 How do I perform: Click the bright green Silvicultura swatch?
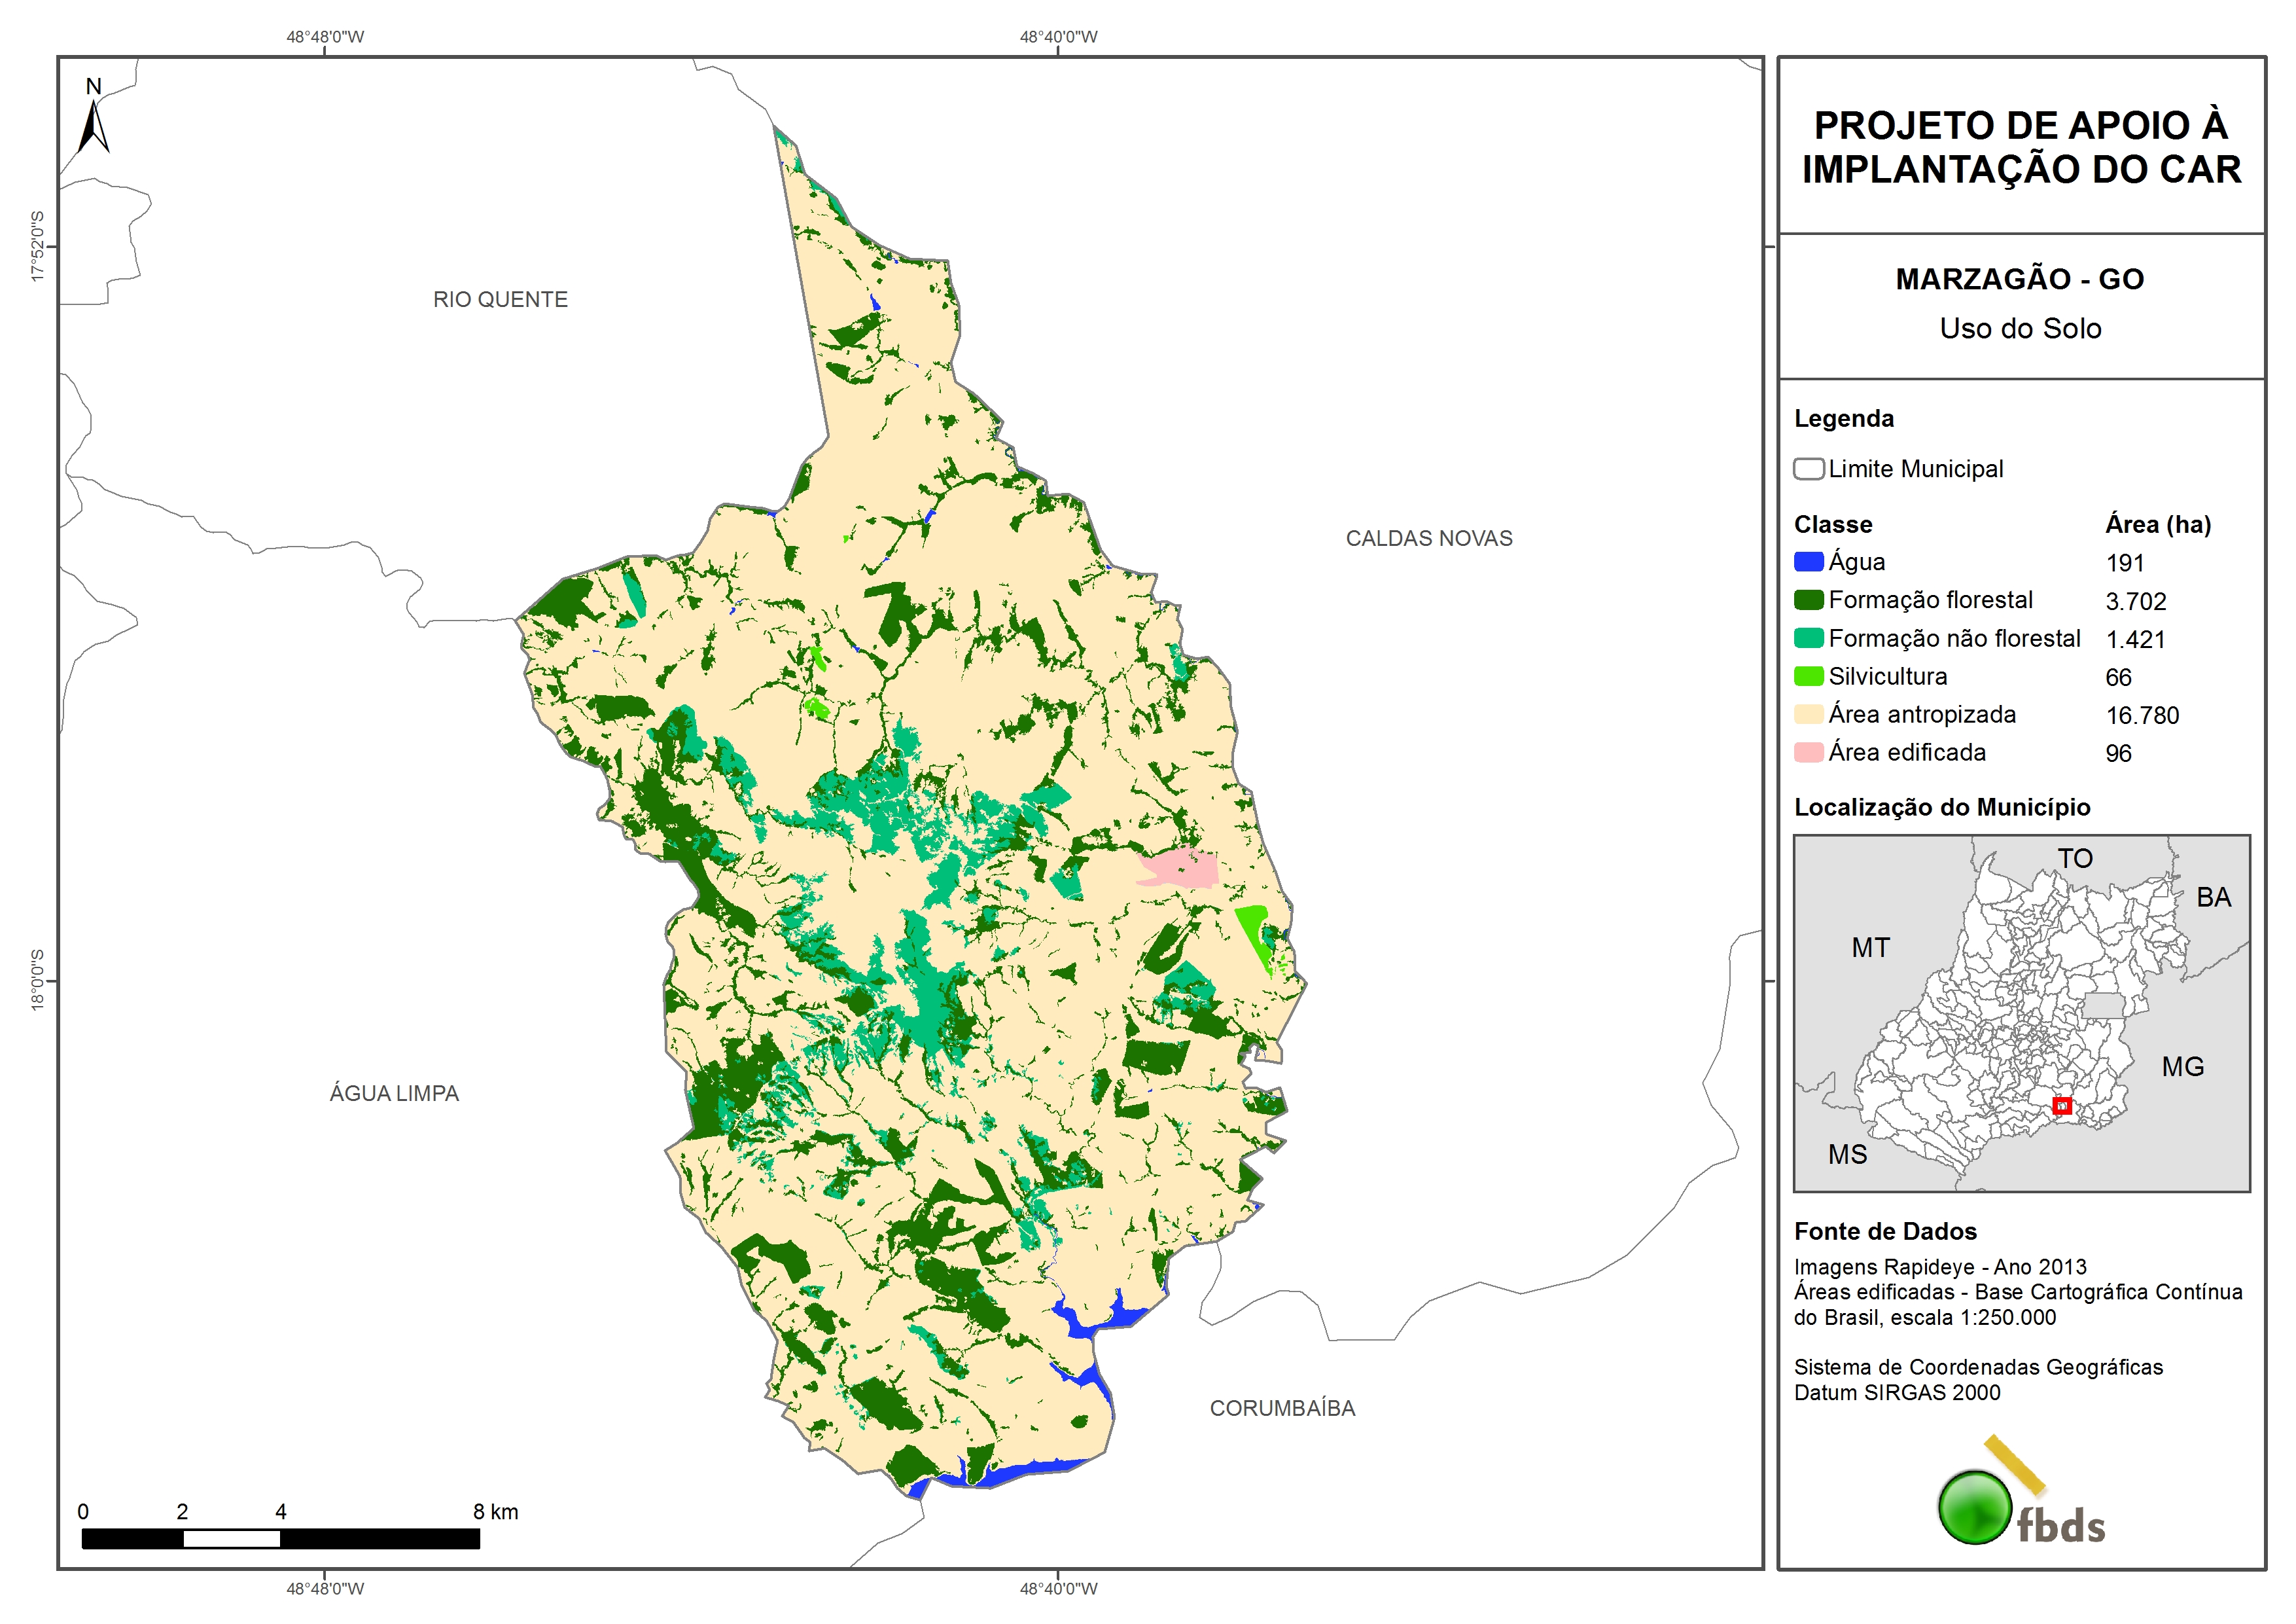tap(1808, 676)
